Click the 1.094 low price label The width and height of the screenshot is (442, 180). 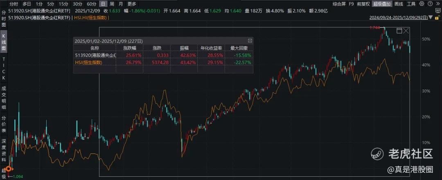pyautogui.click(x=17, y=177)
